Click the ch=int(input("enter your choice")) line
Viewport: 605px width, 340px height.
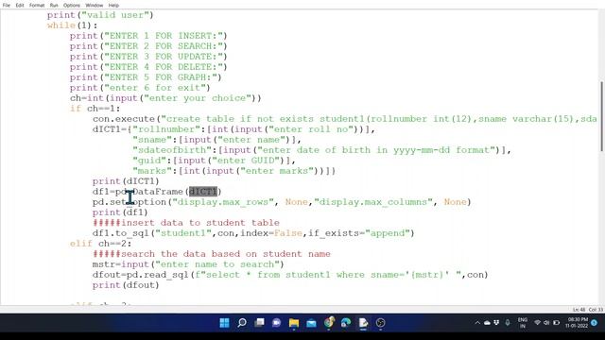[165, 98]
